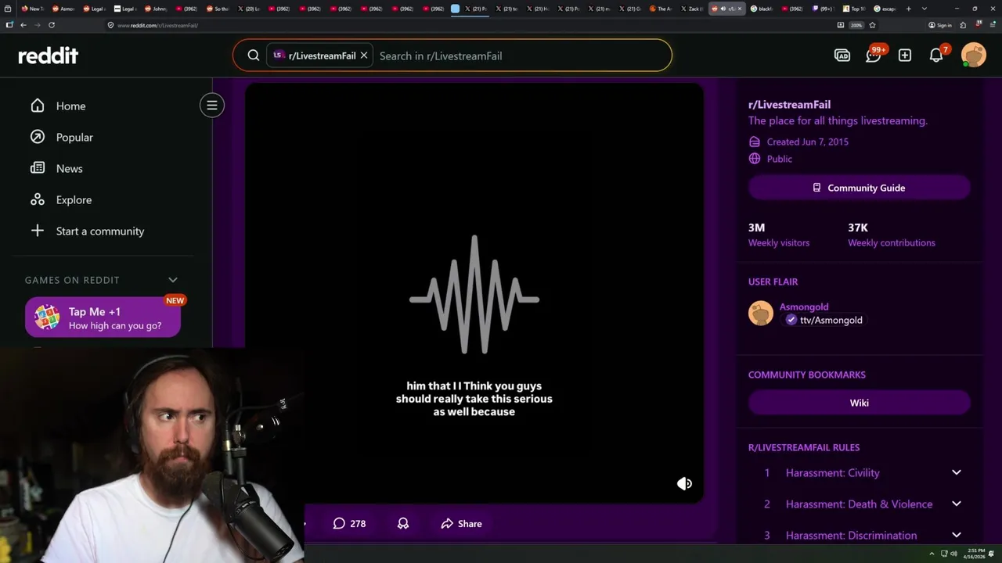
Task: Close the active LivestreamFail browser tab
Action: [740, 9]
